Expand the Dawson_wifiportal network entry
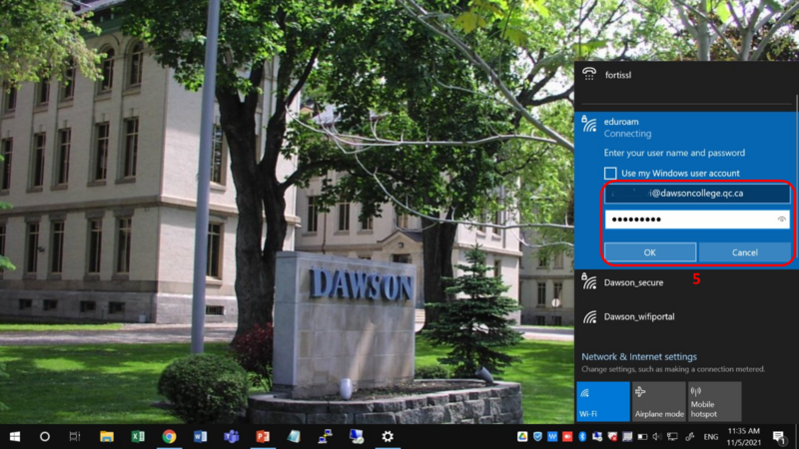The width and height of the screenshot is (799, 449). (686, 316)
